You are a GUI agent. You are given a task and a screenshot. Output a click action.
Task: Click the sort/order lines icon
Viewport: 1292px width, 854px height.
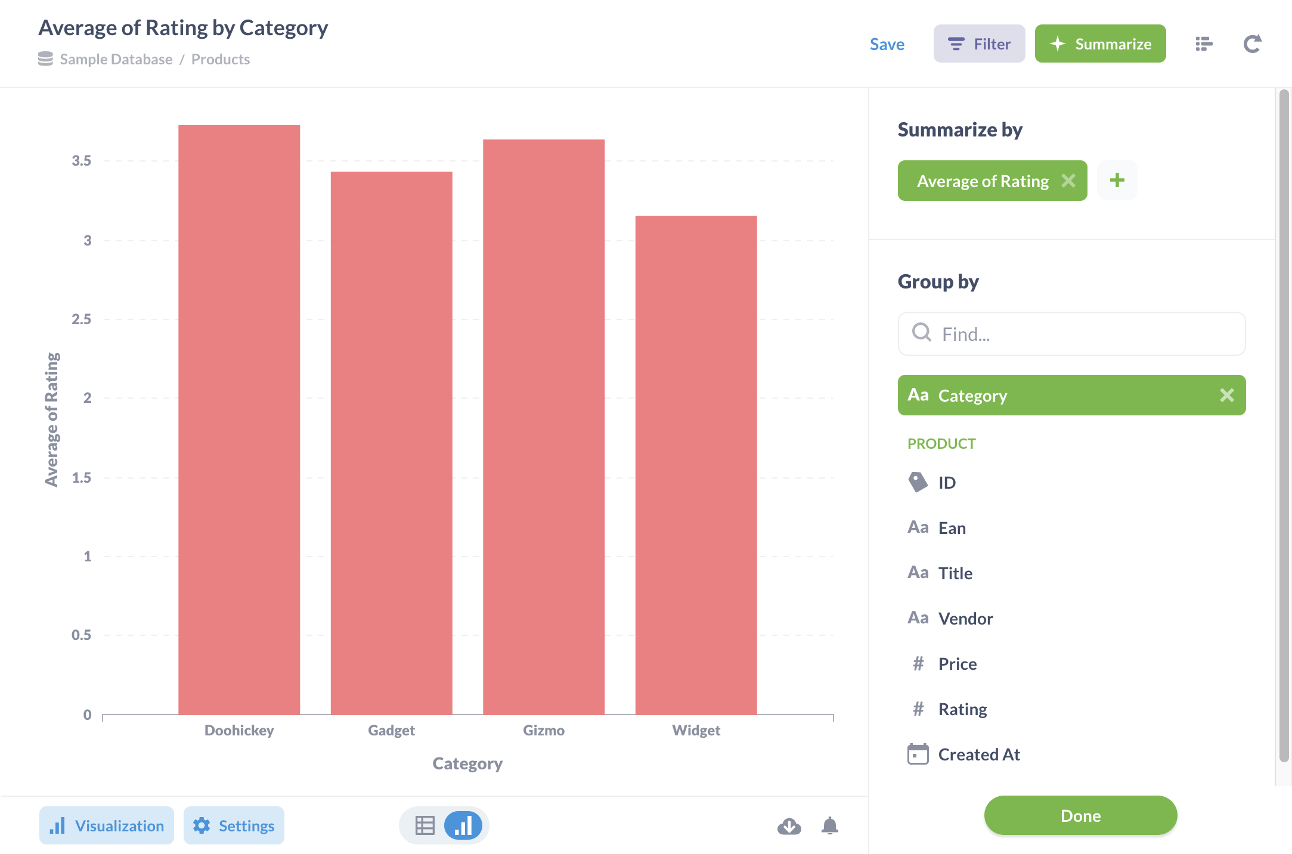tap(1204, 44)
